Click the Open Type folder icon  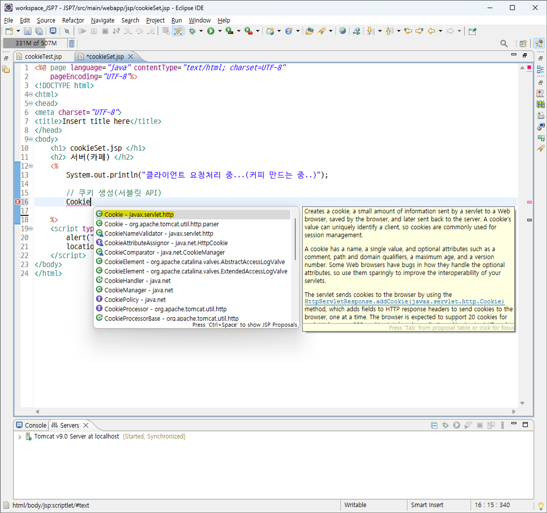310,31
